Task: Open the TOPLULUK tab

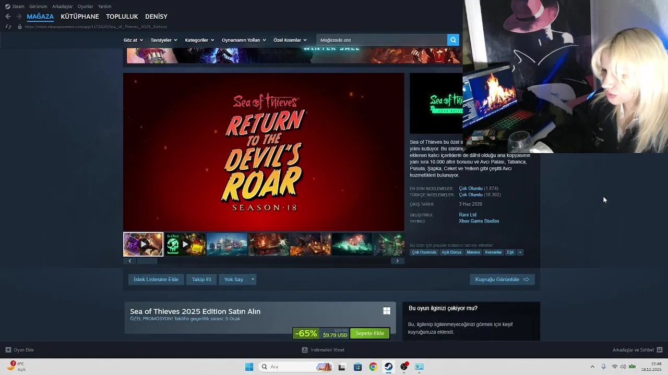Action: tap(122, 17)
